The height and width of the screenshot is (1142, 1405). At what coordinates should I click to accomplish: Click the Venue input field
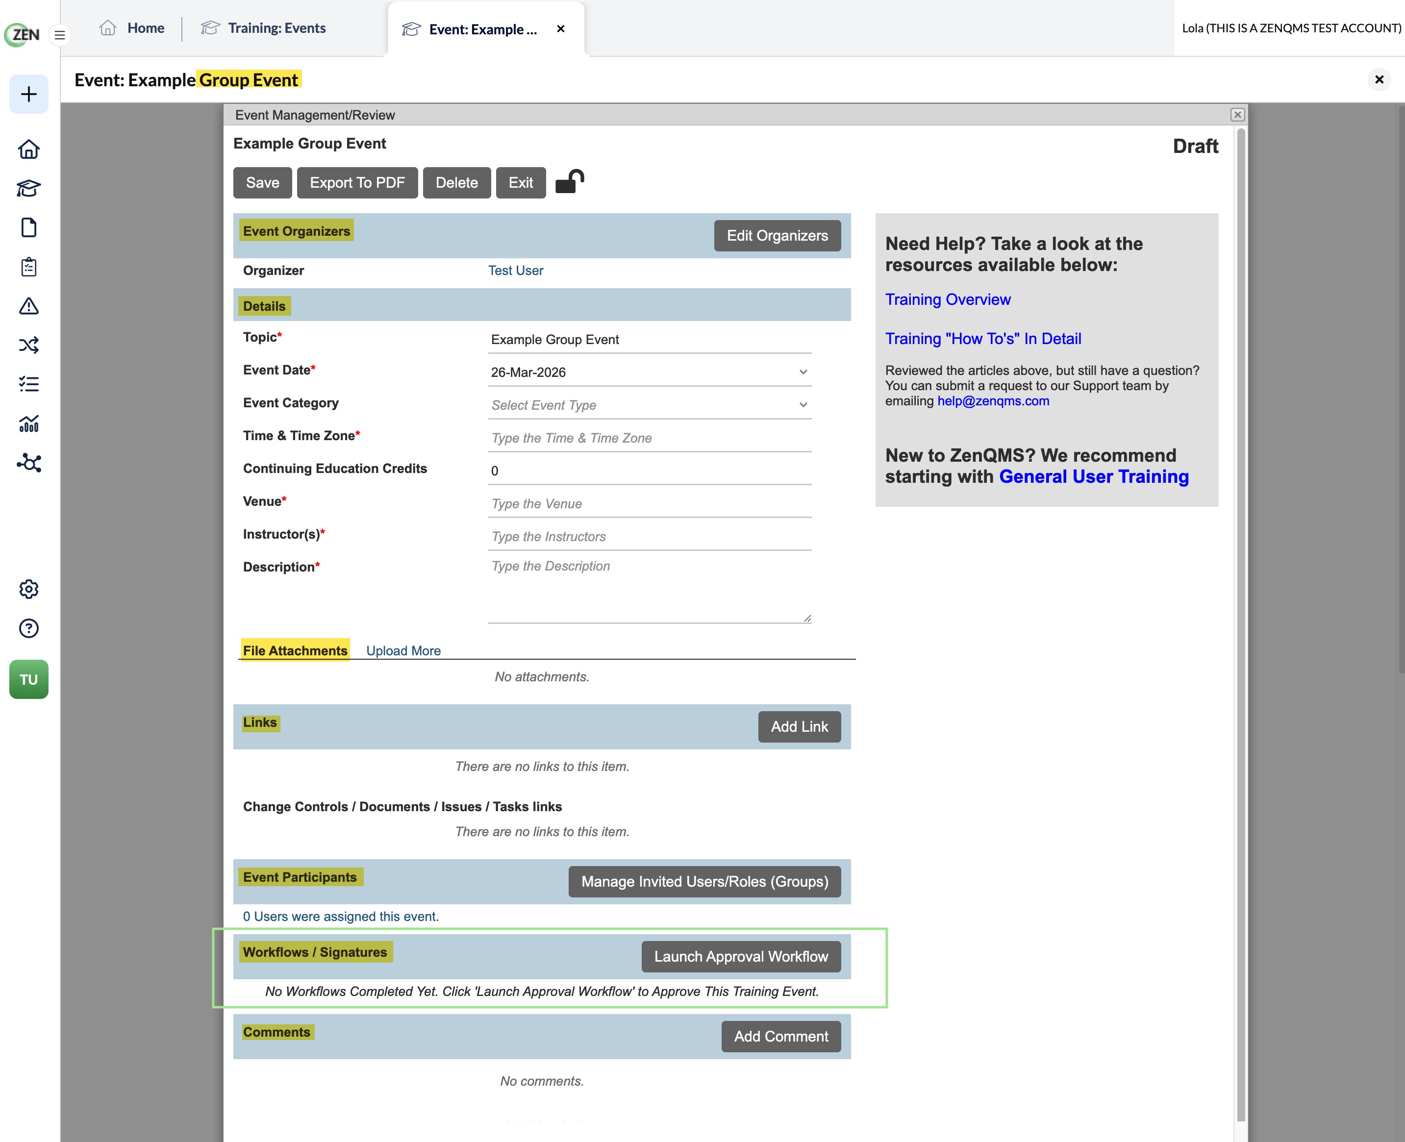pyautogui.click(x=650, y=504)
